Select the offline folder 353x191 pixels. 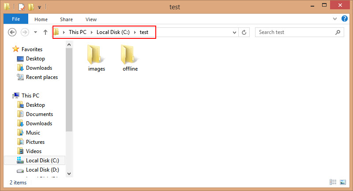click(x=130, y=58)
